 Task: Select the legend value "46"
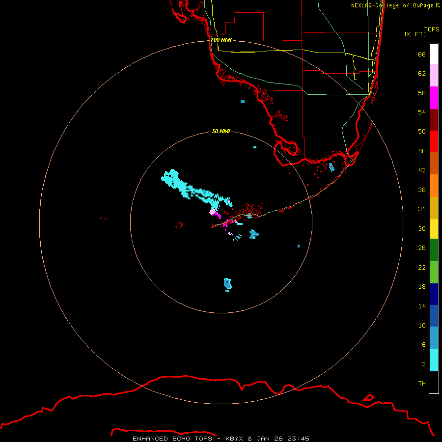coord(422,151)
